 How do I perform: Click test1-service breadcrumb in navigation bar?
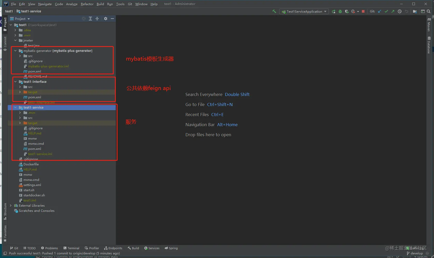(x=29, y=11)
